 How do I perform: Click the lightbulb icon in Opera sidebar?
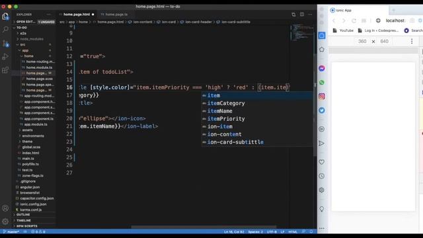[x=322, y=209]
